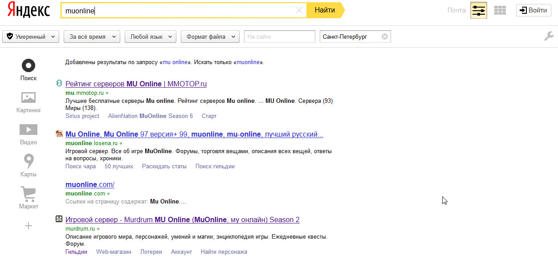This screenshot has width=558, height=256.
Task: Open the Любой язык language dropdown
Action: point(151,37)
